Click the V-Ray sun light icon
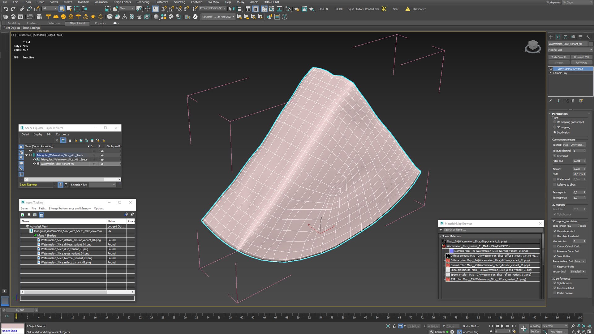Screen dimensions: 594x334 point(93,17)
